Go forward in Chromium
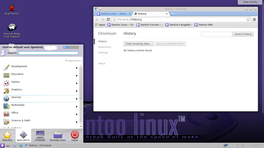264x148 pixels. [x=103, y=19]
